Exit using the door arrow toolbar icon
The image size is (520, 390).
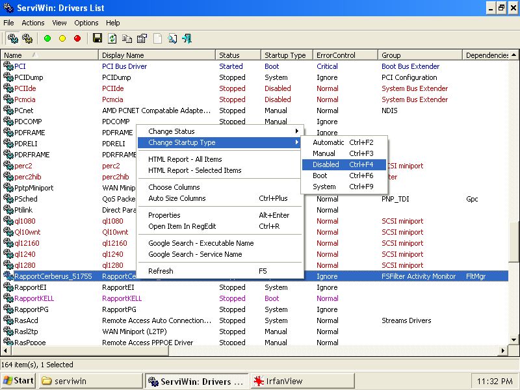(187, 38)
